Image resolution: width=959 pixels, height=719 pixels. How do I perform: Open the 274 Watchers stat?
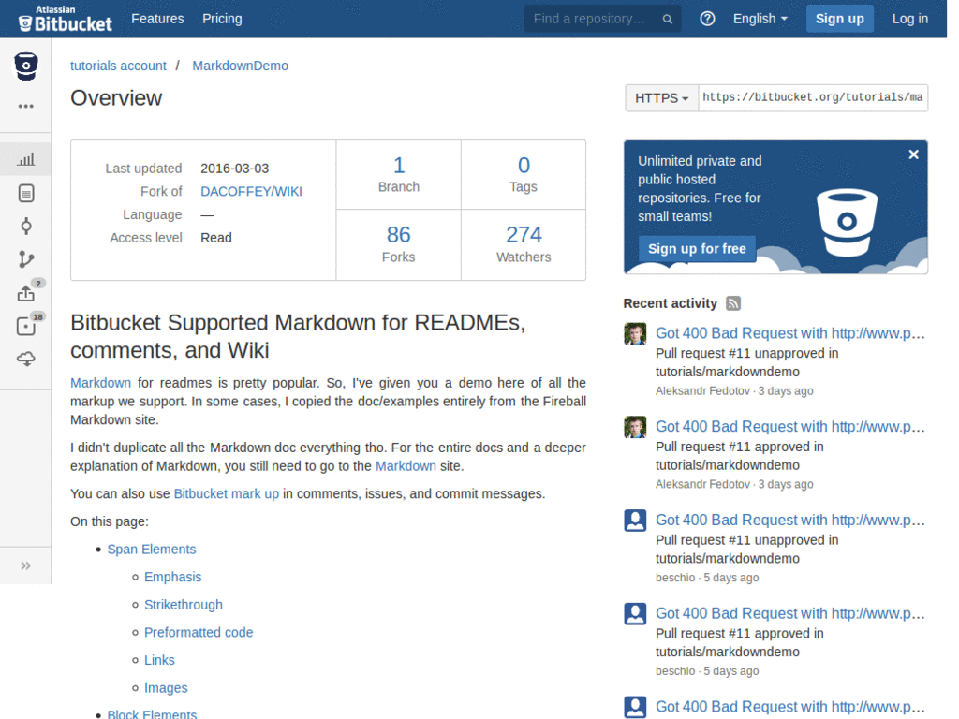click(x=524, y=244)
